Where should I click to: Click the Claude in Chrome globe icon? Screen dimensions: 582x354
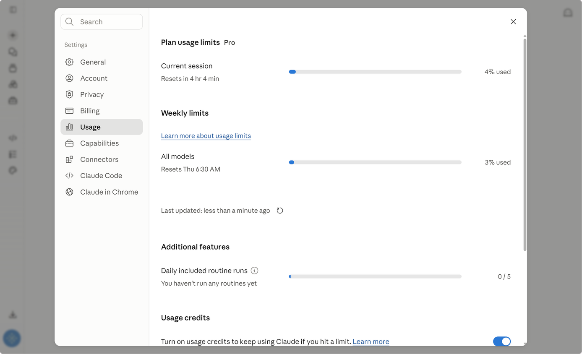click(70, 192)
